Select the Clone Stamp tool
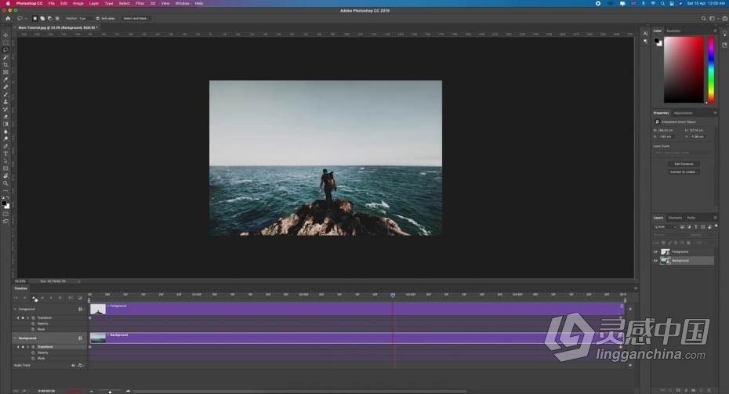Image resolution: width=729 pixels, height=394 pixels. click(5, 102)
